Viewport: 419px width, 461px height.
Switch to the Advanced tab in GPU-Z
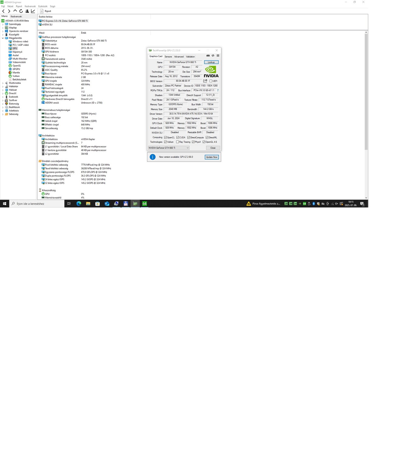point(179,56)
